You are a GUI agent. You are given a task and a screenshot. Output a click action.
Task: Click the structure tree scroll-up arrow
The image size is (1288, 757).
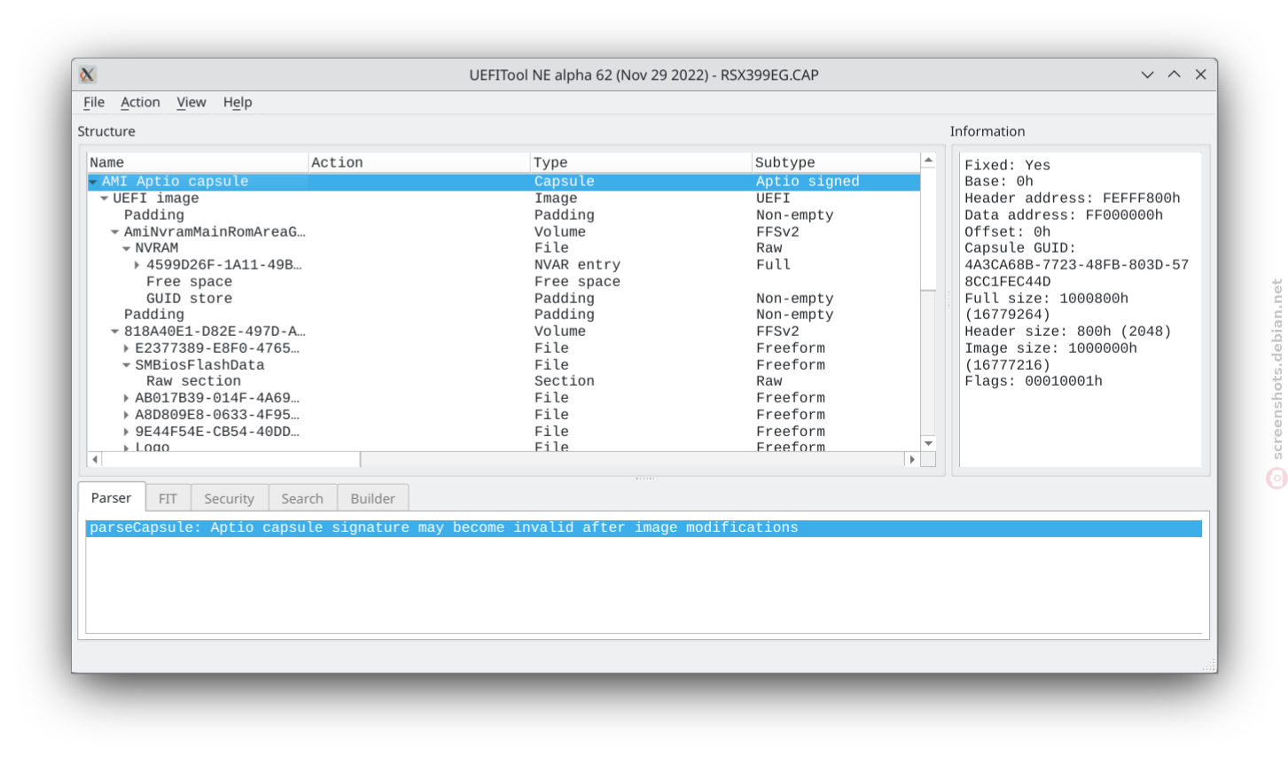pyautogui.click(x=928, y=160)
